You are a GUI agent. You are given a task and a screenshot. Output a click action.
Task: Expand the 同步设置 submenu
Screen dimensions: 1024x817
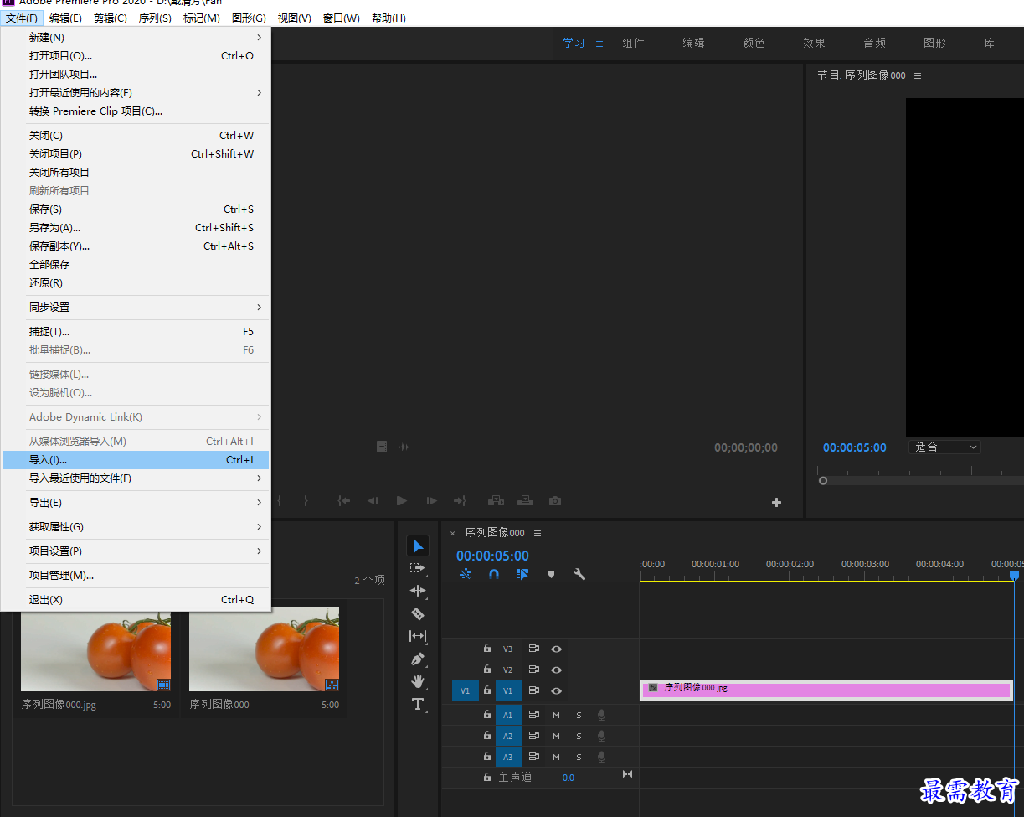pyautogui.click(x=136, y=307)
